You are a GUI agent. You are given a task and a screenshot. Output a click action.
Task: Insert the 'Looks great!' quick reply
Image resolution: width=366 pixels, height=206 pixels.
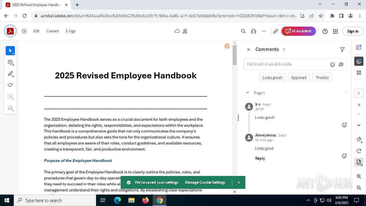(x=272, y=78)
